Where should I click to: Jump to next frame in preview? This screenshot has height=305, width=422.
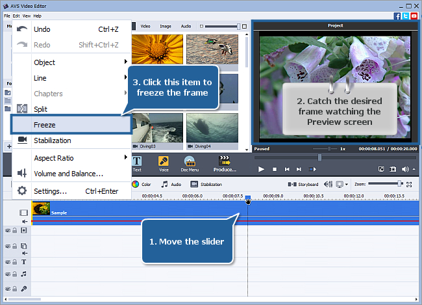[x=299, y=169]
